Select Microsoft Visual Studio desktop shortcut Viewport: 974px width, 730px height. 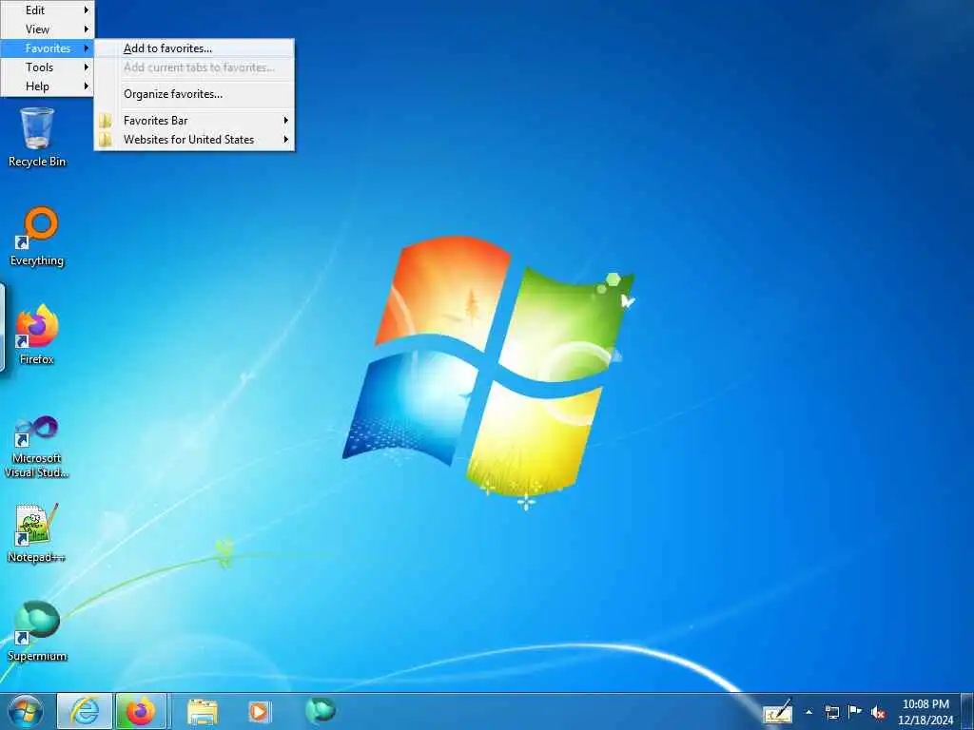[x=37, y=448]
